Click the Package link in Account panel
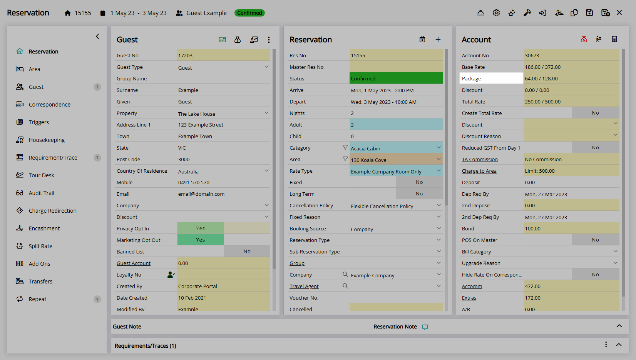Image resolution: width=636 pixels, height=360 pixels. tap(471, 78)
